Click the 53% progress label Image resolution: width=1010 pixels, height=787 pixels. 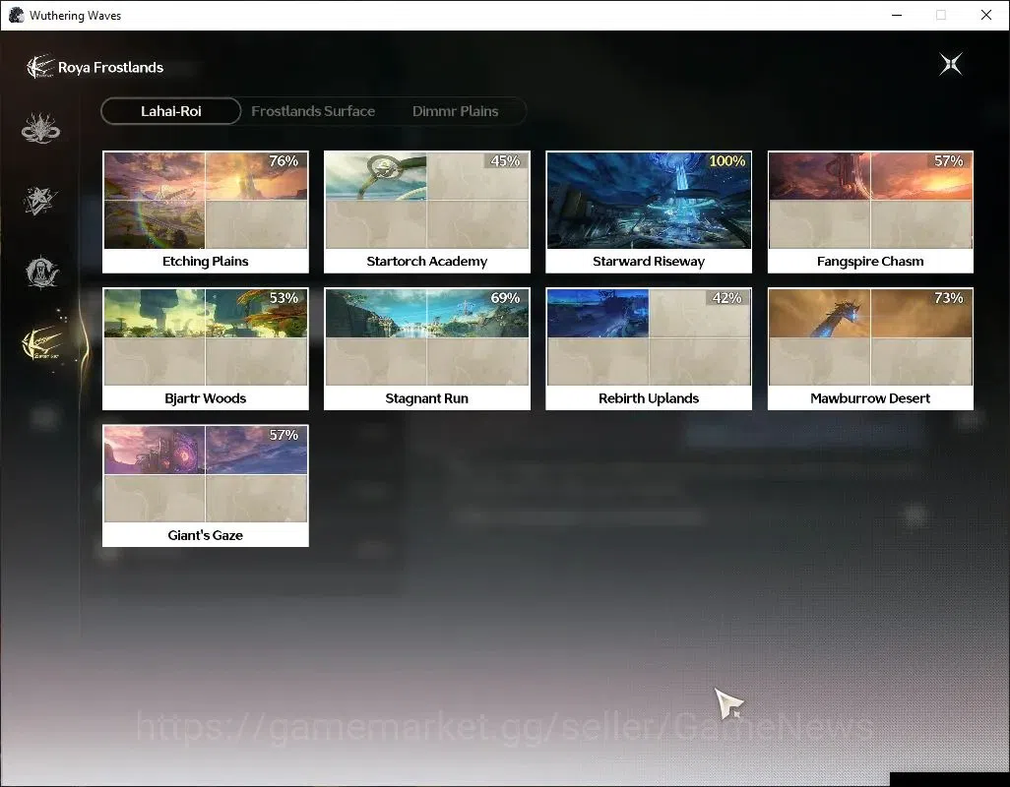(x=284, y=298)
